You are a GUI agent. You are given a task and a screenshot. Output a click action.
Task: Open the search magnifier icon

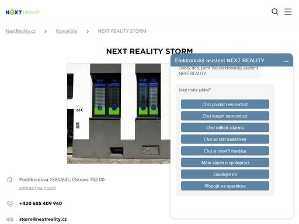tap(274, 12)
